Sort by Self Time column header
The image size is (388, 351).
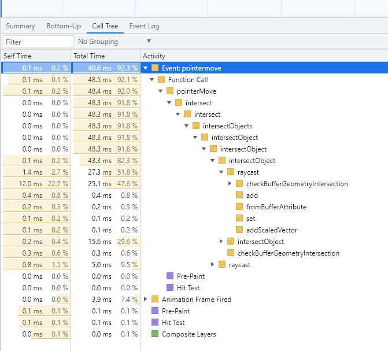pyautogui.click(x=35, y=56)
